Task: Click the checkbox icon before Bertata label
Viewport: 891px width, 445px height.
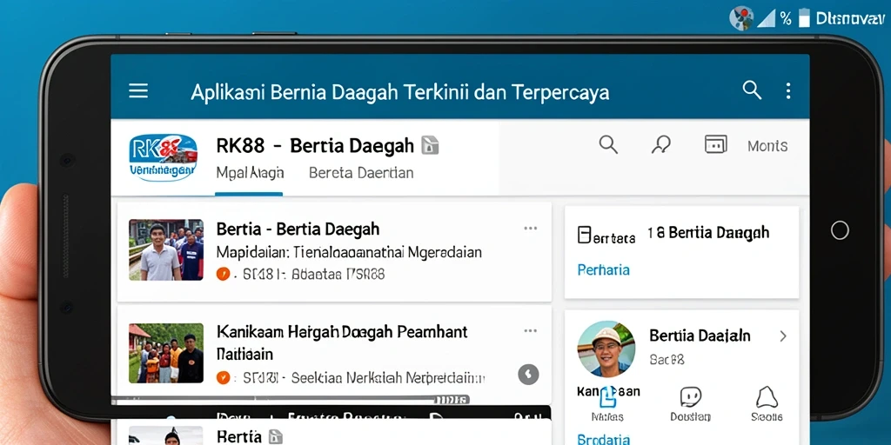Action: 584,235
